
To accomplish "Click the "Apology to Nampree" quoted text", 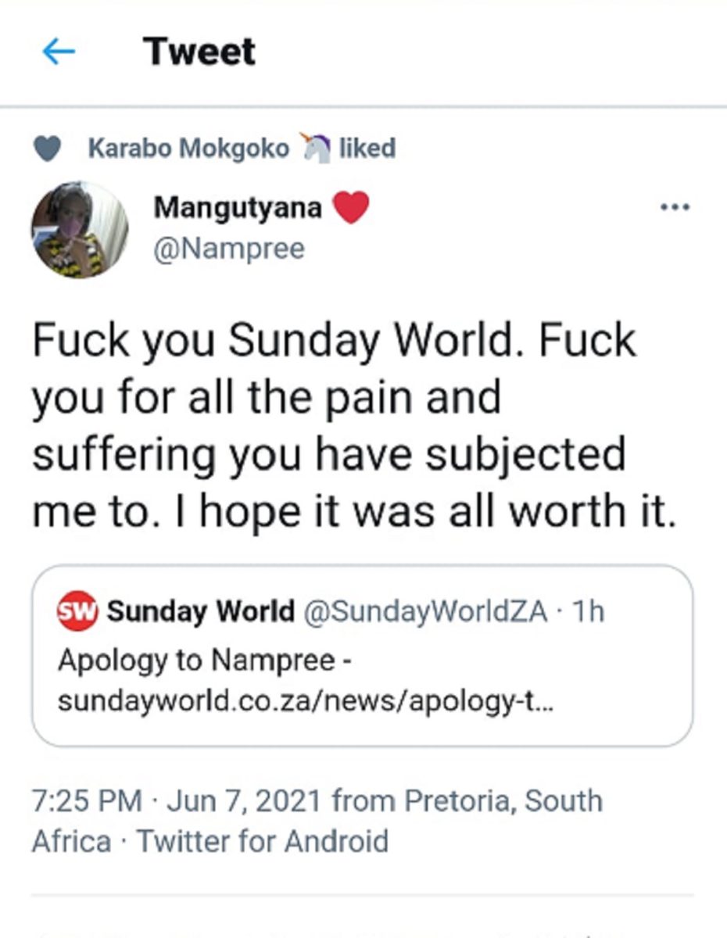I will [x=207, y=661].
